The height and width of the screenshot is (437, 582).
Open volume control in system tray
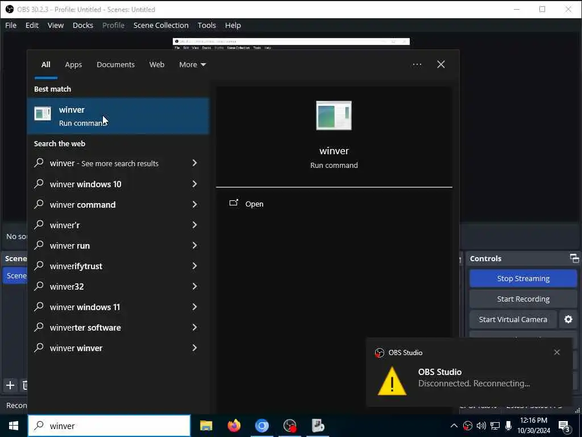481,426
